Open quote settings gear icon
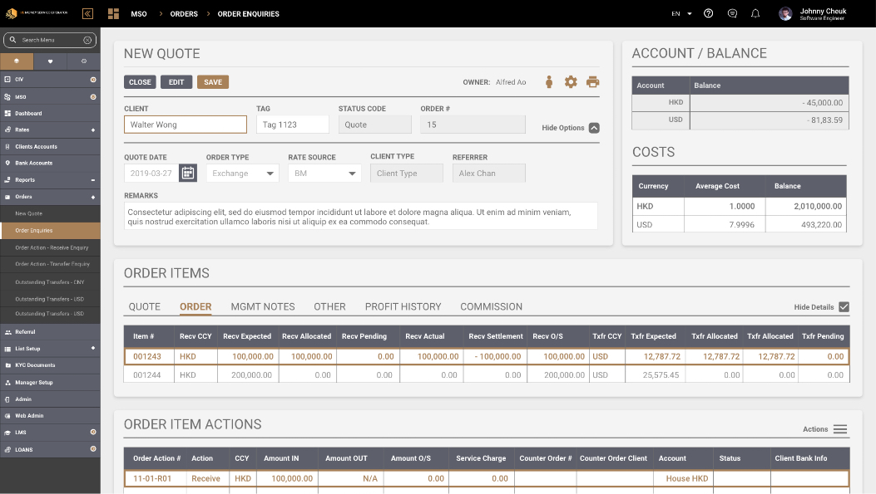This screenshot has height=494, width=876. point(571,82)
